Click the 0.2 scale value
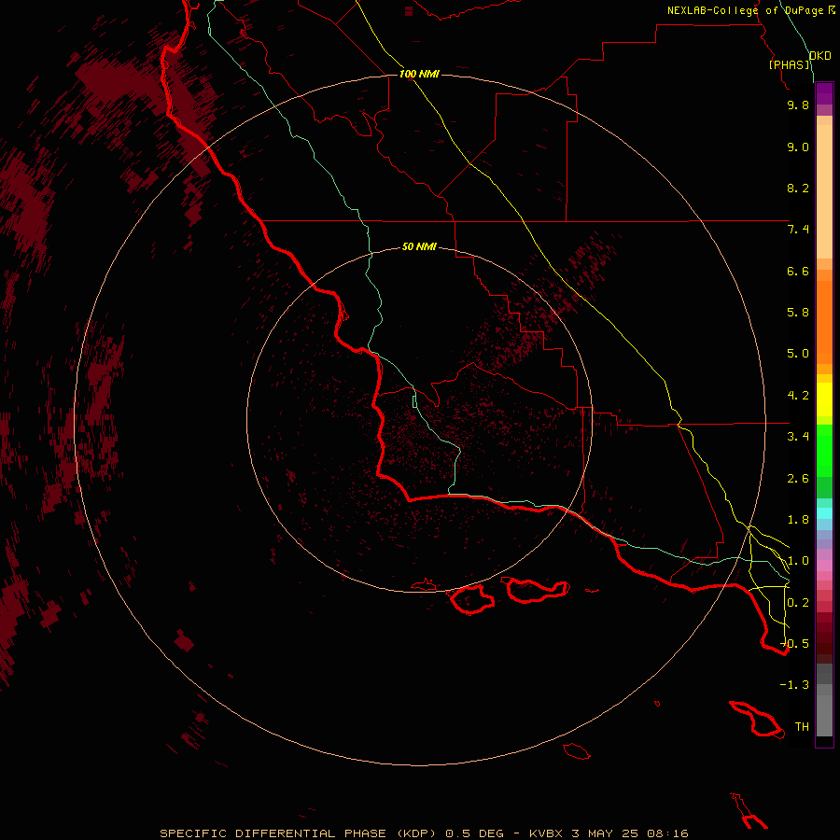Image resolution: width=840 pixels, height=840 pixels. [x=798, y=603]
